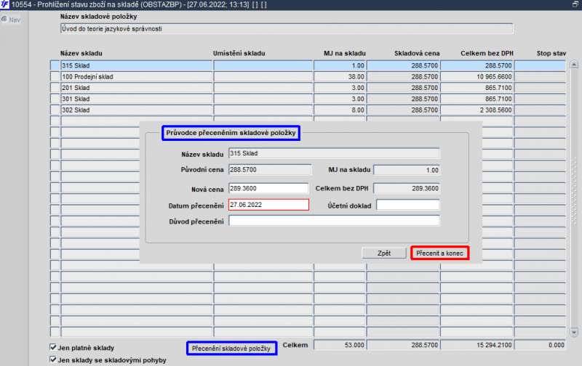The image size is (582, 366).
Task: Click row selector beside 201 Sklad
Action: pyautogui.click(x=55, y=88)
